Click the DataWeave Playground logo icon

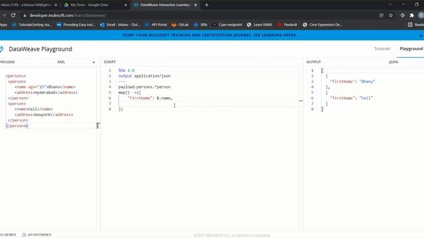coord(1,49)
